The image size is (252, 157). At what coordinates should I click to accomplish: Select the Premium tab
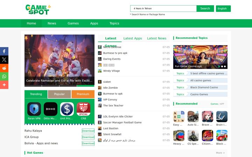point(83,94)
